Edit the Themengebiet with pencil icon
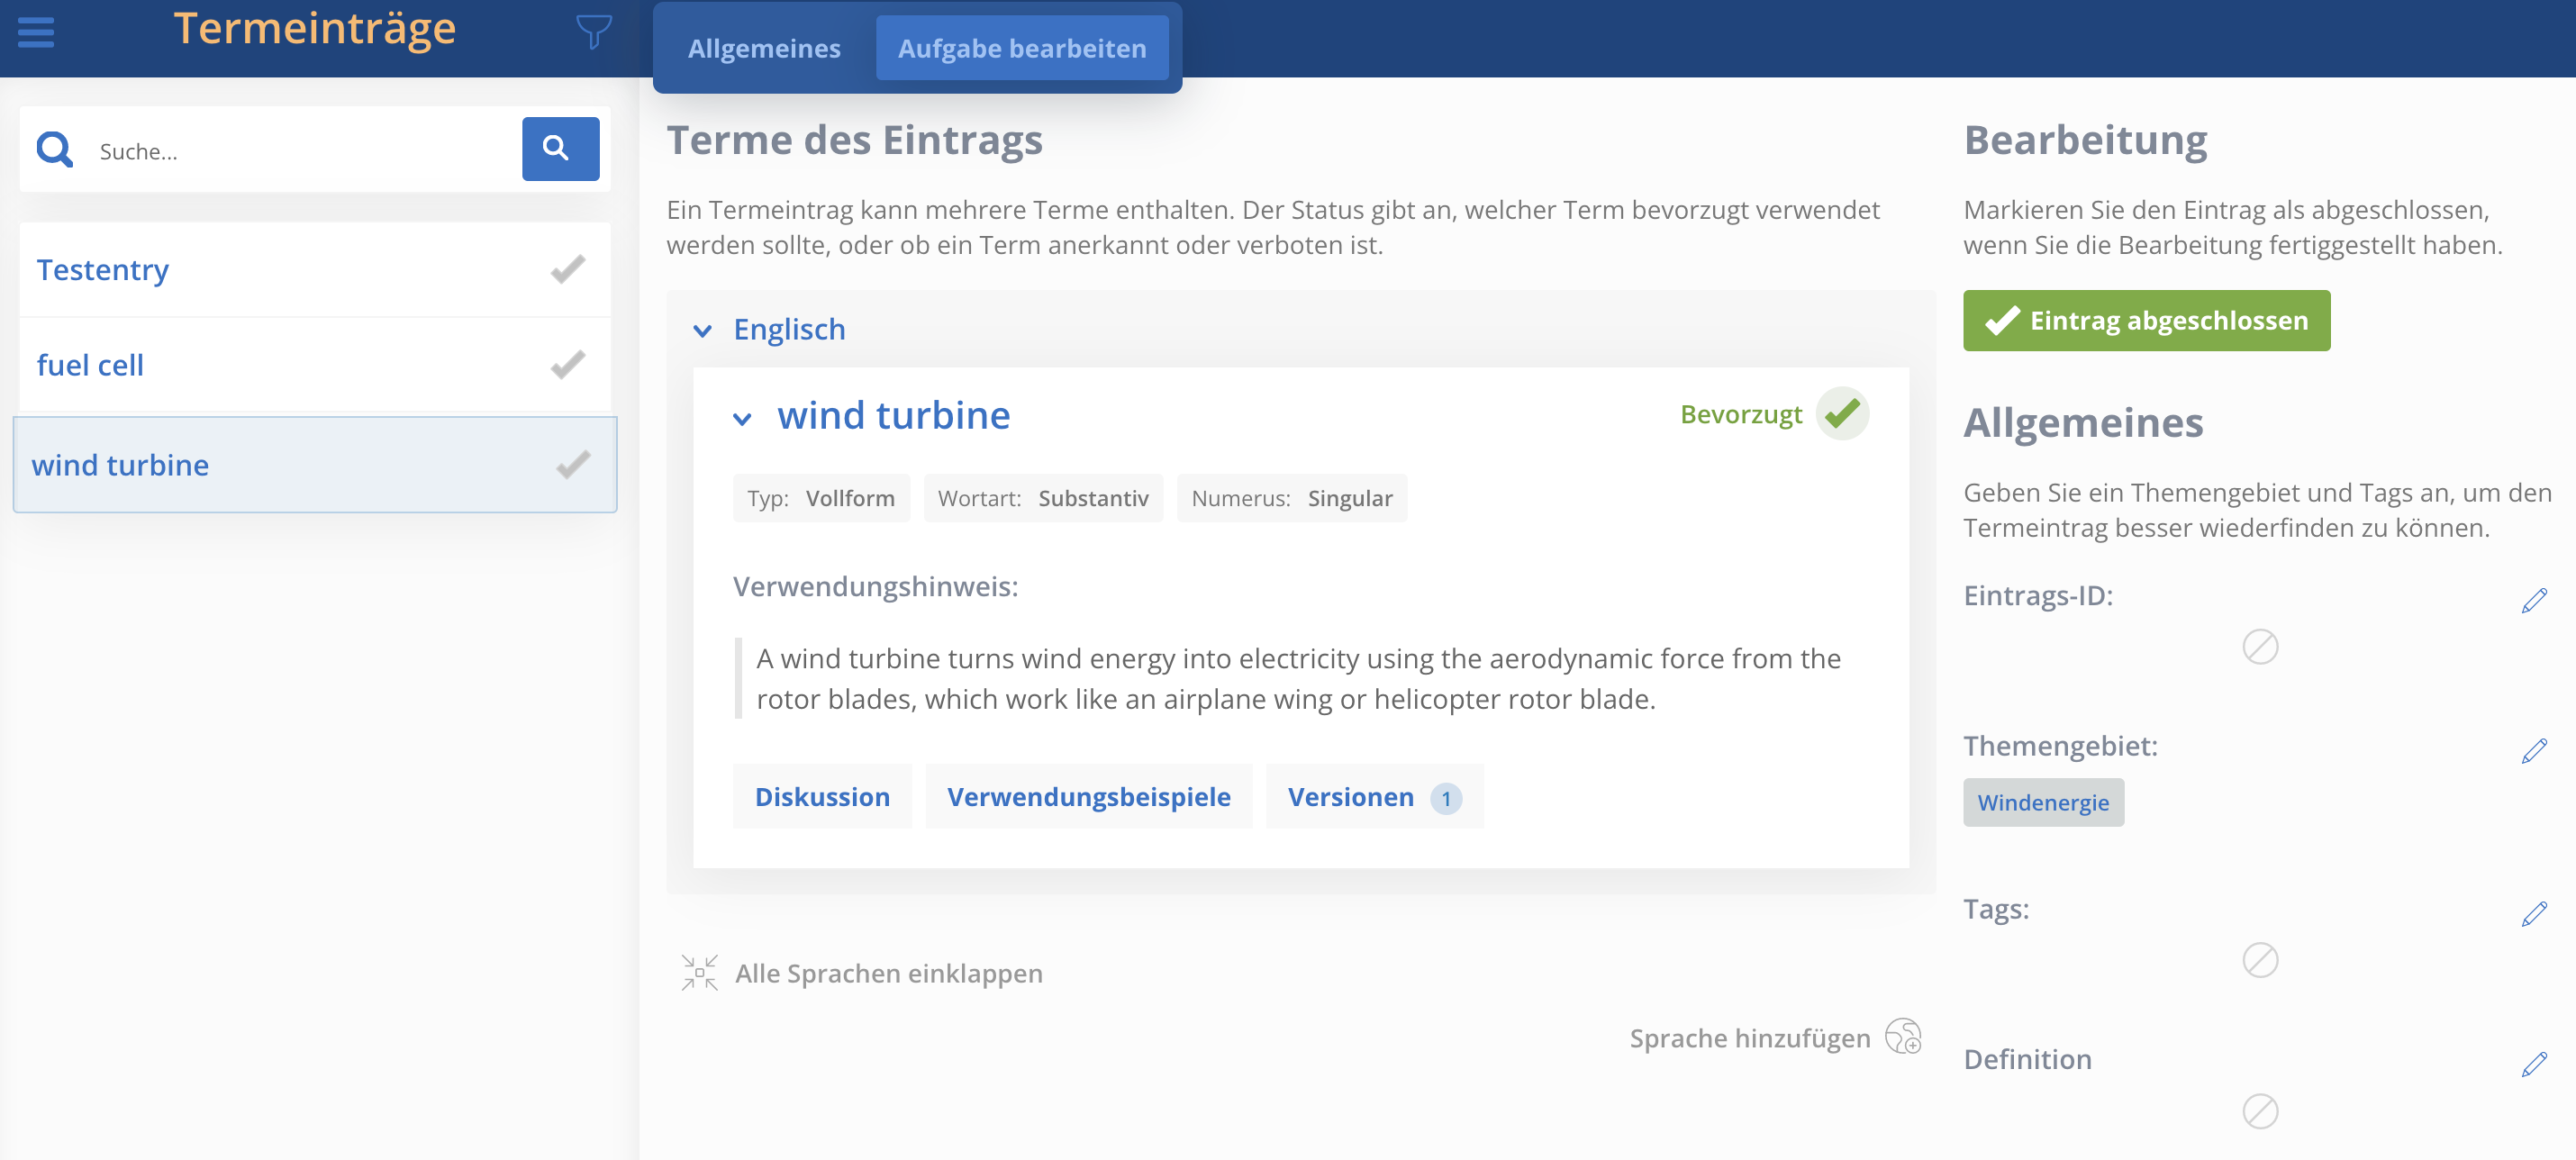This screenshot has width=2576, height=1160. tap(2534, 751)
